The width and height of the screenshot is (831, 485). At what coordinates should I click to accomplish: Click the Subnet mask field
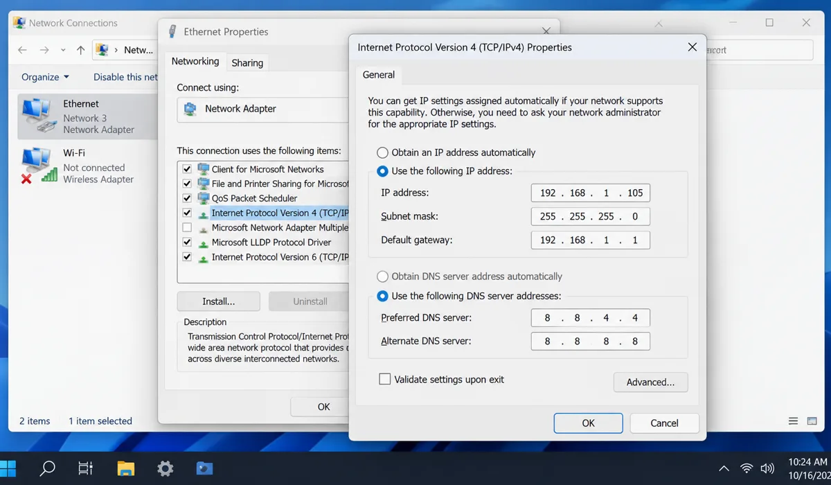591,217
